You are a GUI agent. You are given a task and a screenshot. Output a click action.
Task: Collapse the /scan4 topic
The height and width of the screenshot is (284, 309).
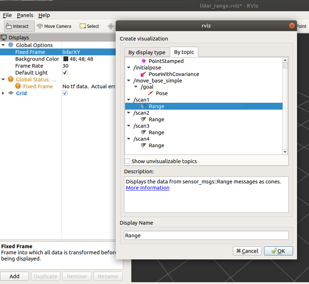click(x=129, y=139)
